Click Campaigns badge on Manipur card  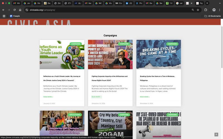pyautogui.click(x=124, y=115)
